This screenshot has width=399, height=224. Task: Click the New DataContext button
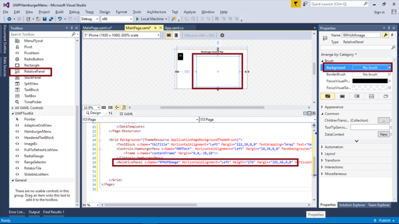coord(384,134)
